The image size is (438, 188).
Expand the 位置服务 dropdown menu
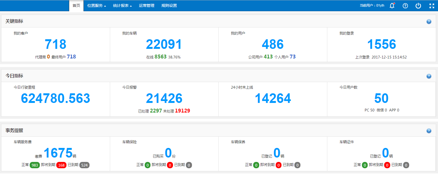click(x=96, y=5)
